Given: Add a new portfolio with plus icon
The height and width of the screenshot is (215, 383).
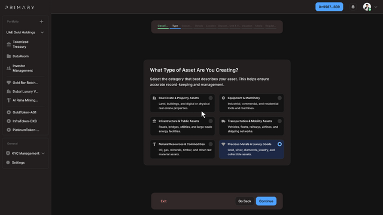Looking at the screenshot, I should (41, 21).
